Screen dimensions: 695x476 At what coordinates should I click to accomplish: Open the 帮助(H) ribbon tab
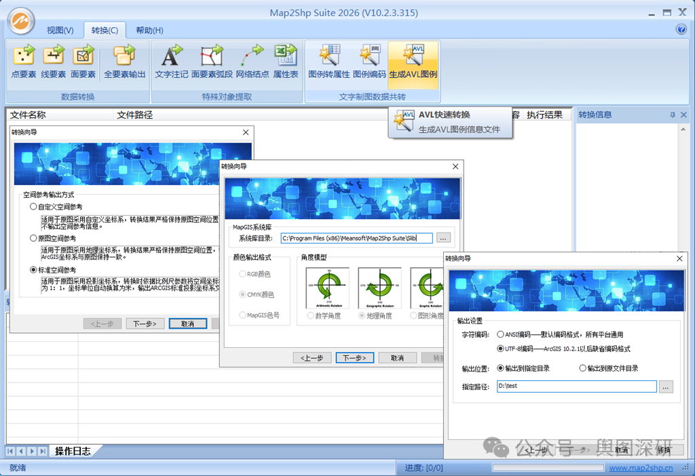149,30
